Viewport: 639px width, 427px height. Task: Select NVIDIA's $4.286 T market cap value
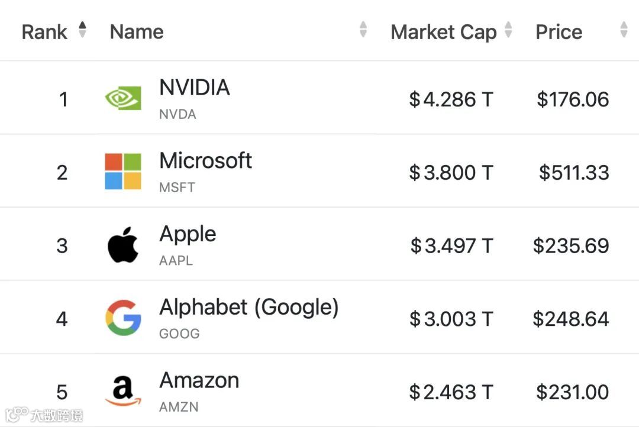point(451,99)
